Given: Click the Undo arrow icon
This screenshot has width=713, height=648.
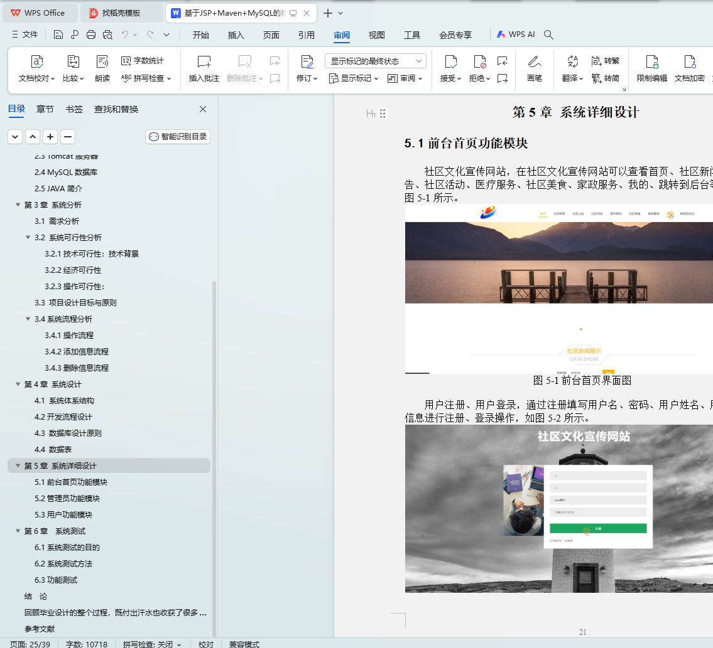Looking at the screenshot, I should (124, 35).
